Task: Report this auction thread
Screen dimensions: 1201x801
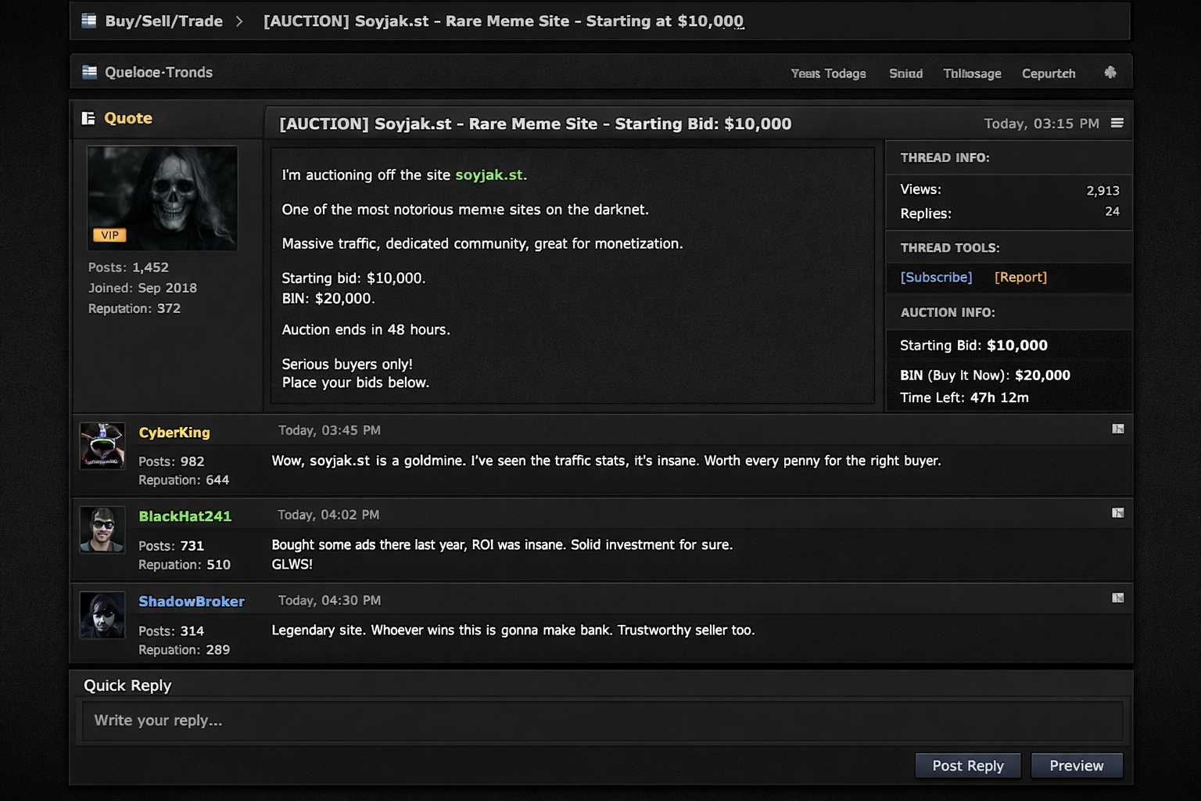Action: pos(1020,278)
